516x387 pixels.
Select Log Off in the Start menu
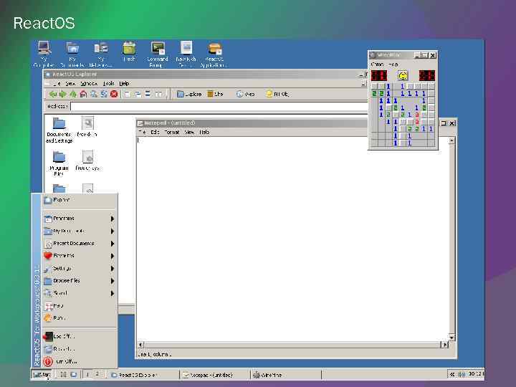(x=79, y=336)
